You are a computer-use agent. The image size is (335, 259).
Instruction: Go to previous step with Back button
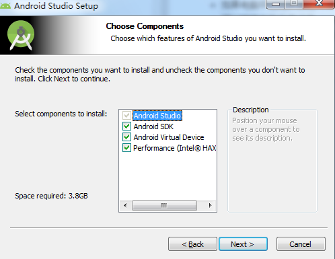(x=192, y=244)
